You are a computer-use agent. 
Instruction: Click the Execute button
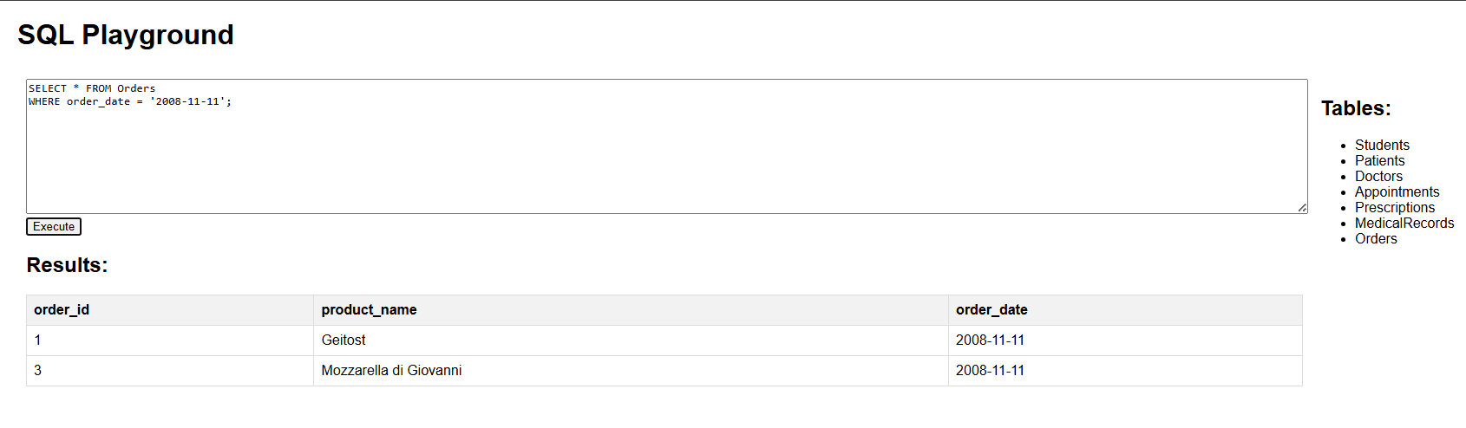point(54,227)
